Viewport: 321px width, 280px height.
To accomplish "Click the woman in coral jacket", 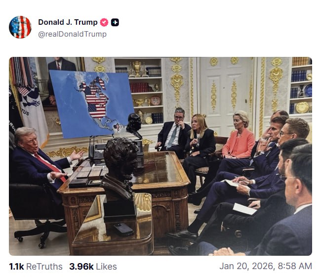I will click(x=239, y=138).
